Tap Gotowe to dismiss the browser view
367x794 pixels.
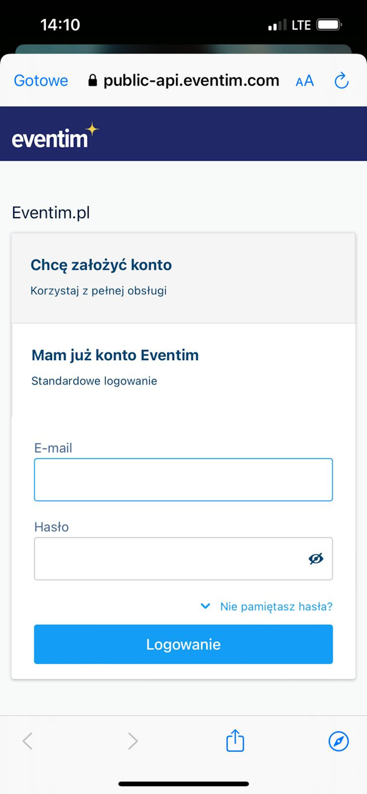click(40, 80)
